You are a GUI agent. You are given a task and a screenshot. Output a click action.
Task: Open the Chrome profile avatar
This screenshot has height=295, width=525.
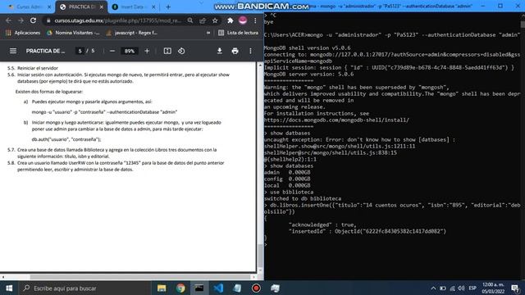[243, 20]
